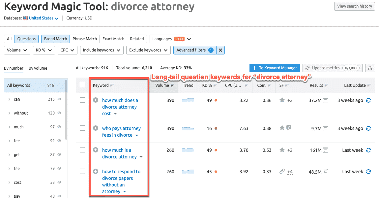The image size is (379, 198).
Task: Remove the Advanced filters with X icon
Action: pos(220,50)
